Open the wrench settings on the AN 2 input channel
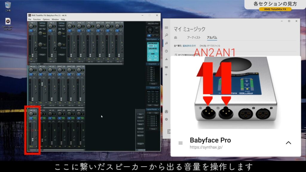The width and height of the screenshot is (306, 172). click(x=55, y=49)
